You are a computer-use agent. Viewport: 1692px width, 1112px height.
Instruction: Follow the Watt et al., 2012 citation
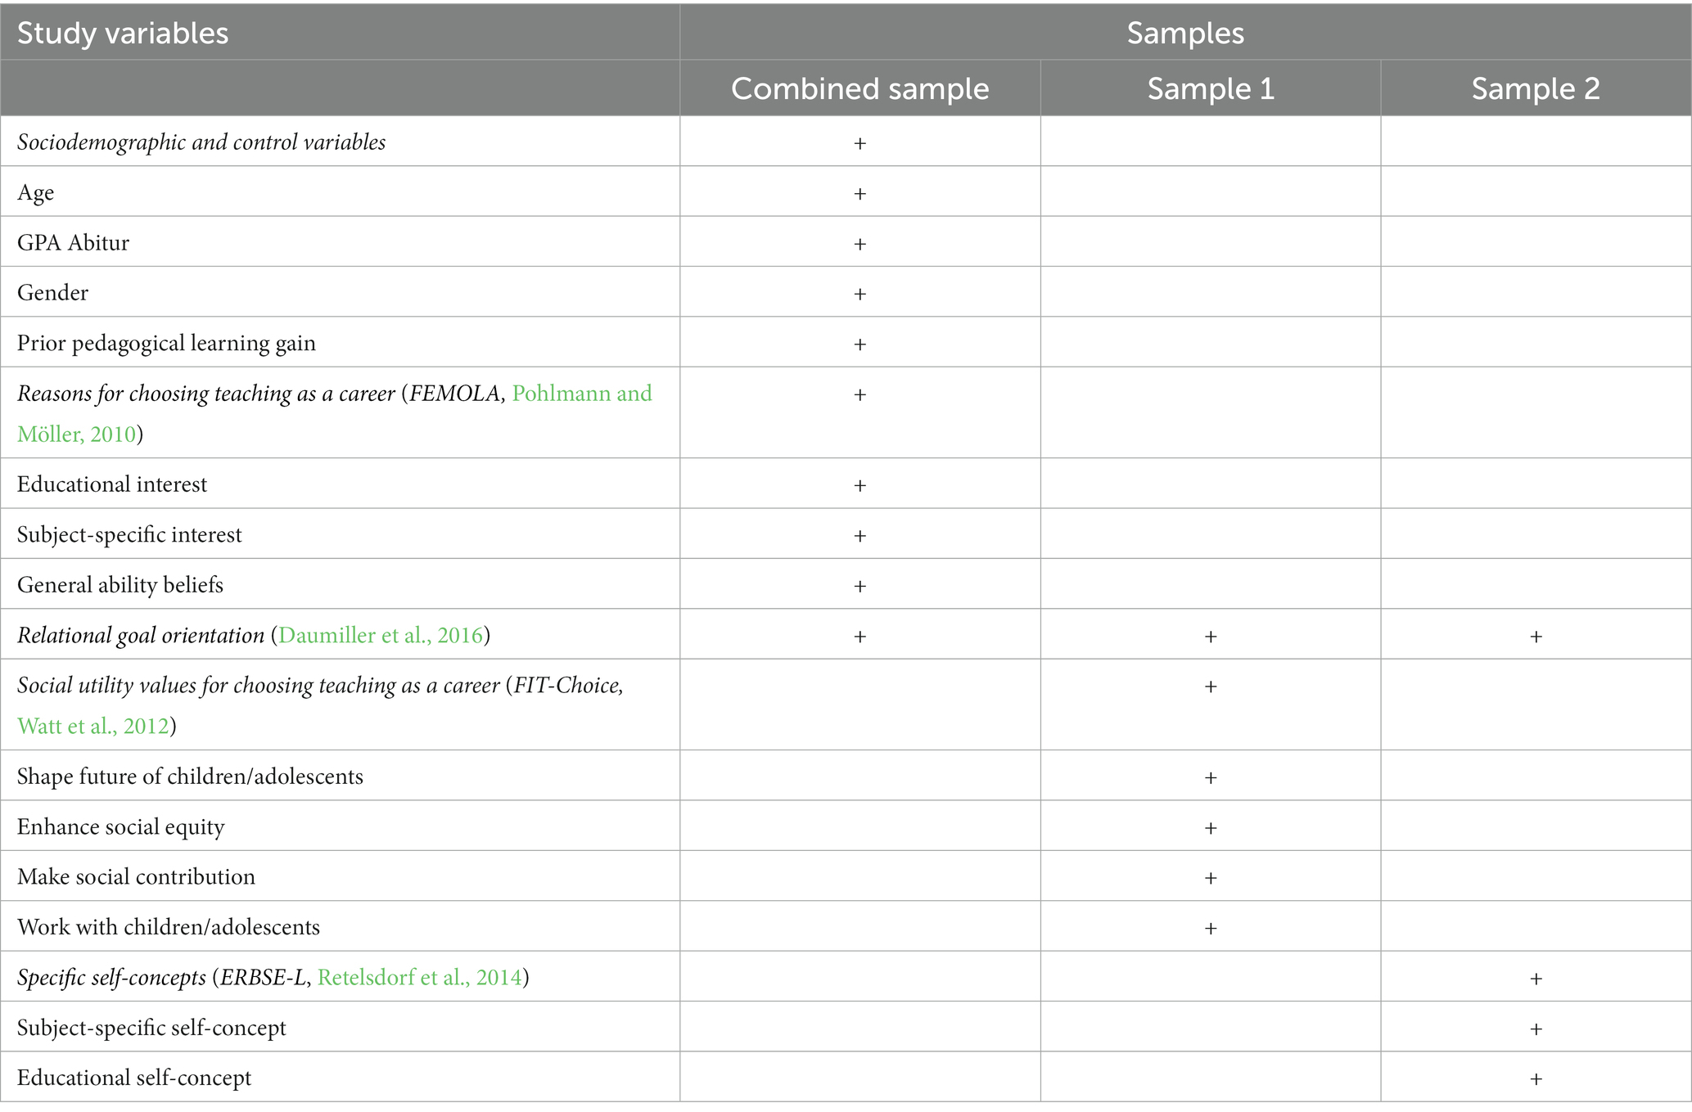pyautogui.click(x=93, y=726)
